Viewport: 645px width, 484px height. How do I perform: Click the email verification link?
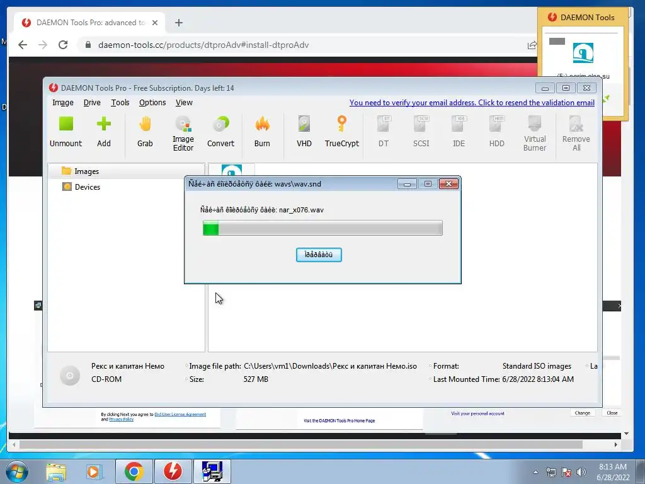click(x=472, y=103)
